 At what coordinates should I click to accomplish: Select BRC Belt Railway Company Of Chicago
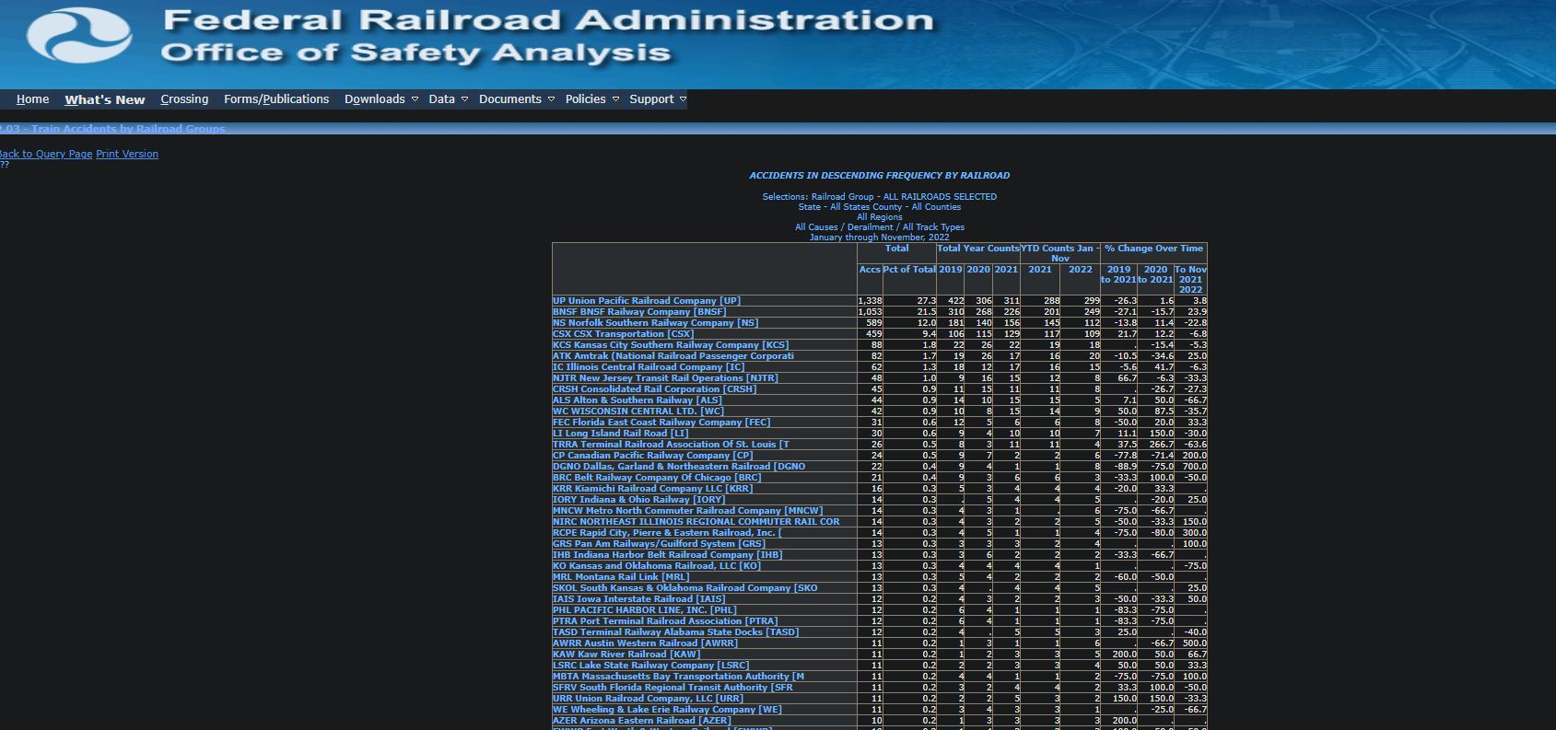point(657,478)
